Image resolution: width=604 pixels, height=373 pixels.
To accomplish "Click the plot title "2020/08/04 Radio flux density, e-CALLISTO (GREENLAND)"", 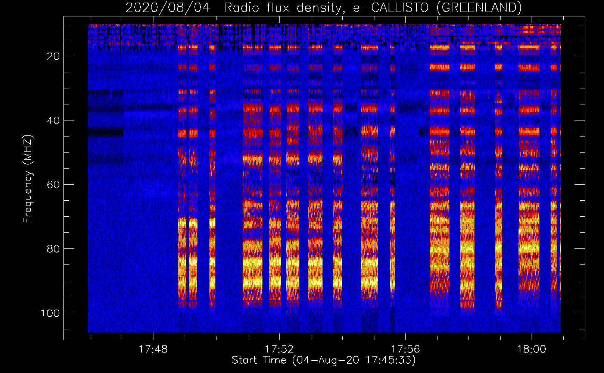I will [x=324, y=7].
